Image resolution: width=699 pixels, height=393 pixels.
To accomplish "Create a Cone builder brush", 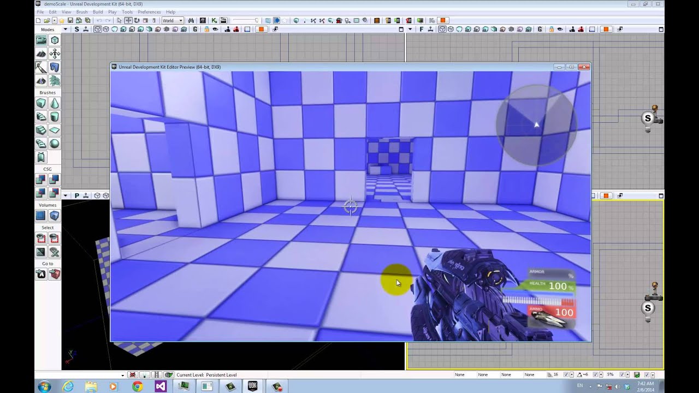I will coord(55,103).
